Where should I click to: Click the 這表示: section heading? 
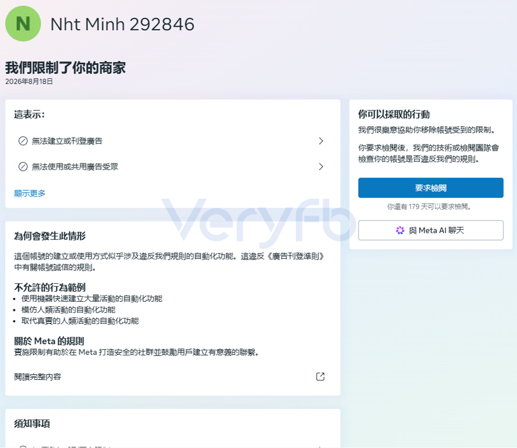pos(30,114)
